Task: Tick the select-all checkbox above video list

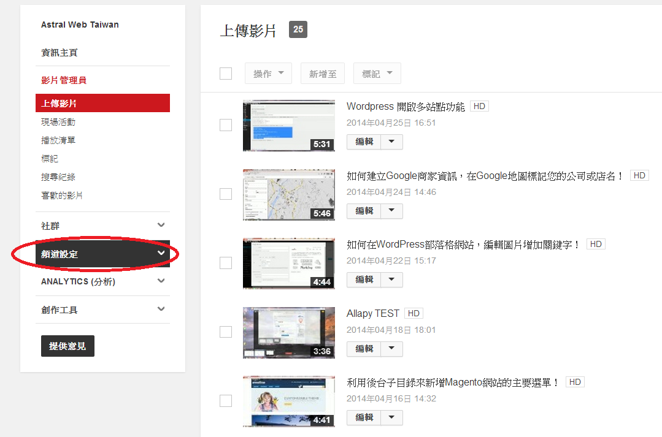Action: pyautogui.click(x=226, y=74)
